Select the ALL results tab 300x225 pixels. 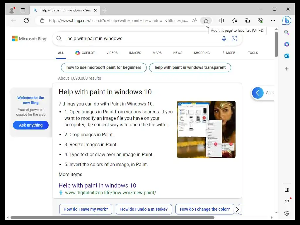point(61,53)
